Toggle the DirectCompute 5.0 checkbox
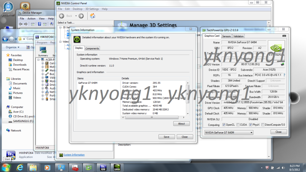The width and height of the screenshot is (306, 172). 263,125
